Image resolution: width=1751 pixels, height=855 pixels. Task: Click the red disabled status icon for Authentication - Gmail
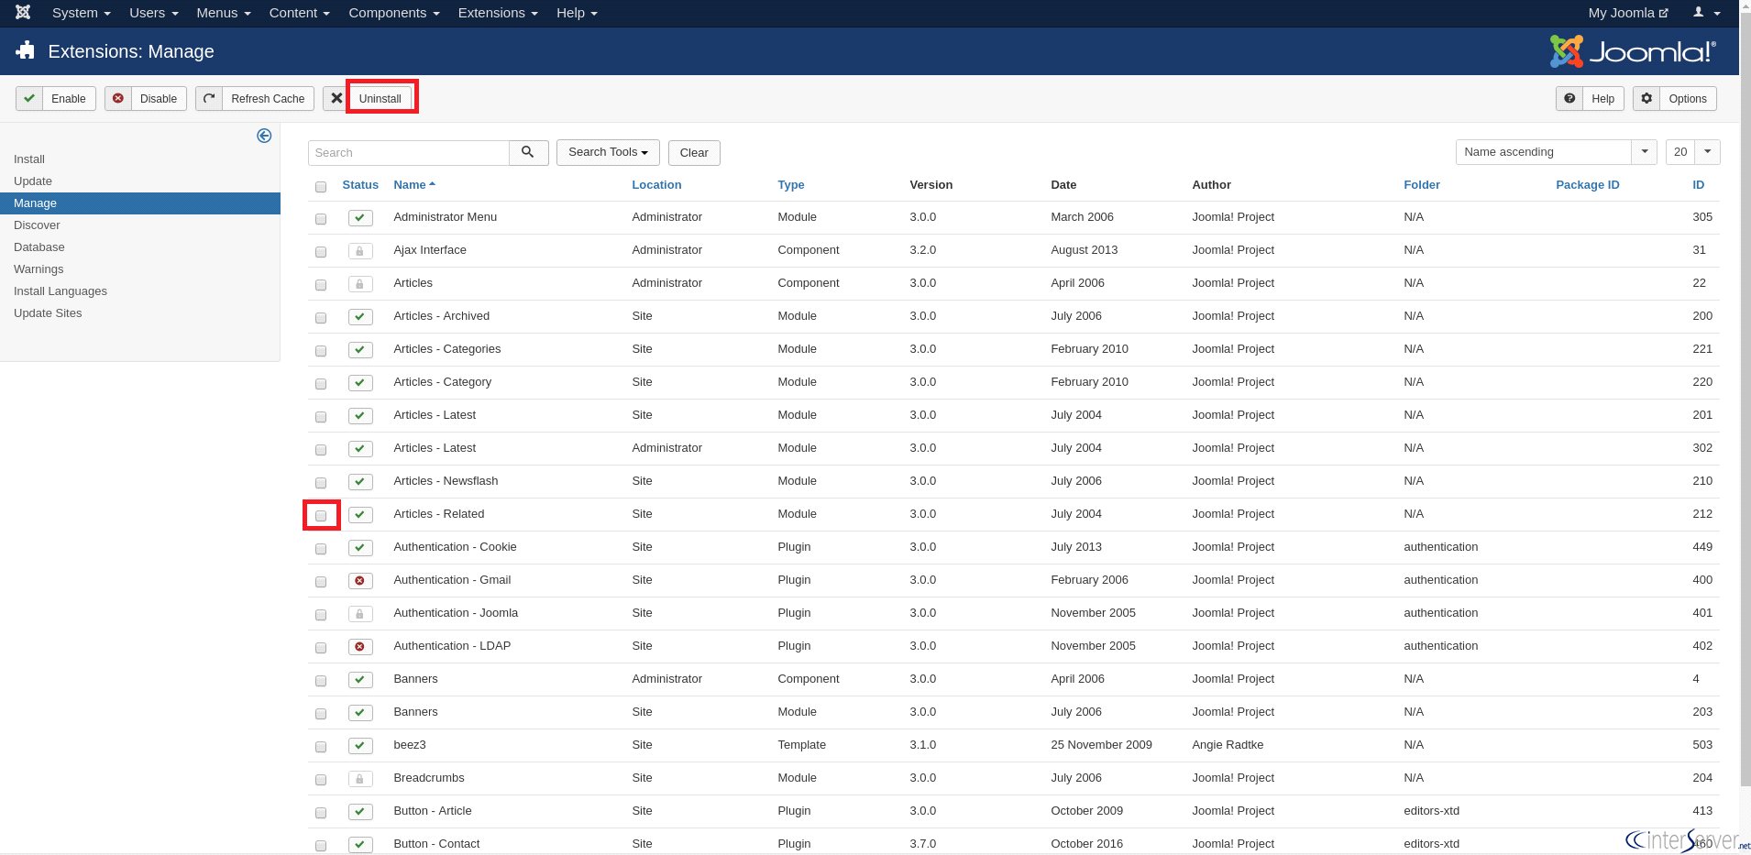[x=360, y=581]
